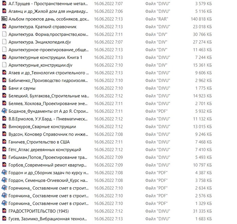Select the icon of В.В.Ермолов, У.У.Бэрд file
This screenshot has height=224, width=237.
point(4,118)
